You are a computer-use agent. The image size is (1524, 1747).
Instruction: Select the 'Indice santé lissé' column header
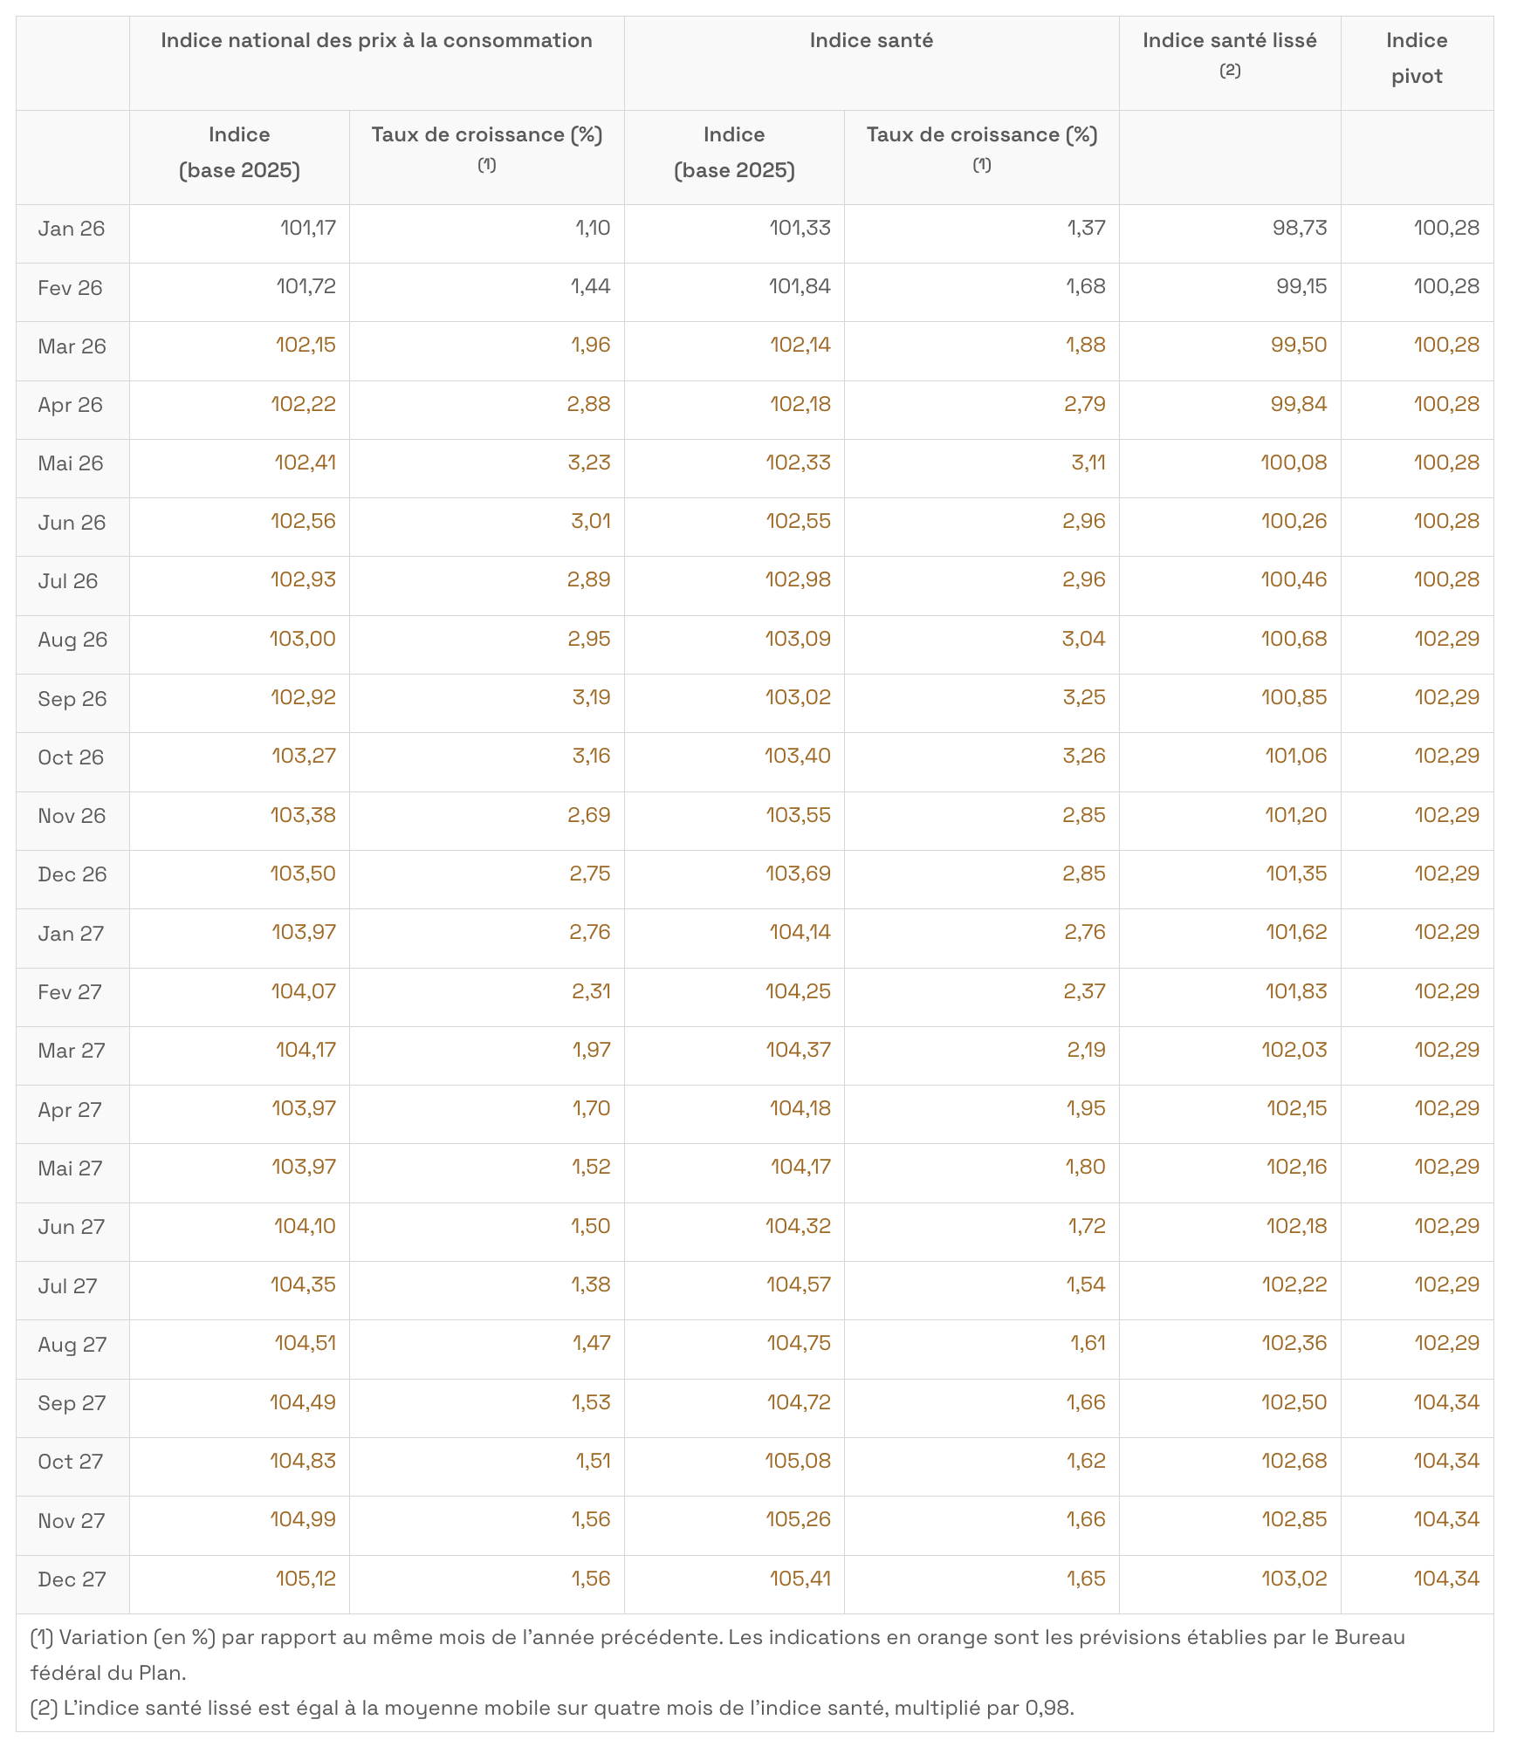[1229, 41]
